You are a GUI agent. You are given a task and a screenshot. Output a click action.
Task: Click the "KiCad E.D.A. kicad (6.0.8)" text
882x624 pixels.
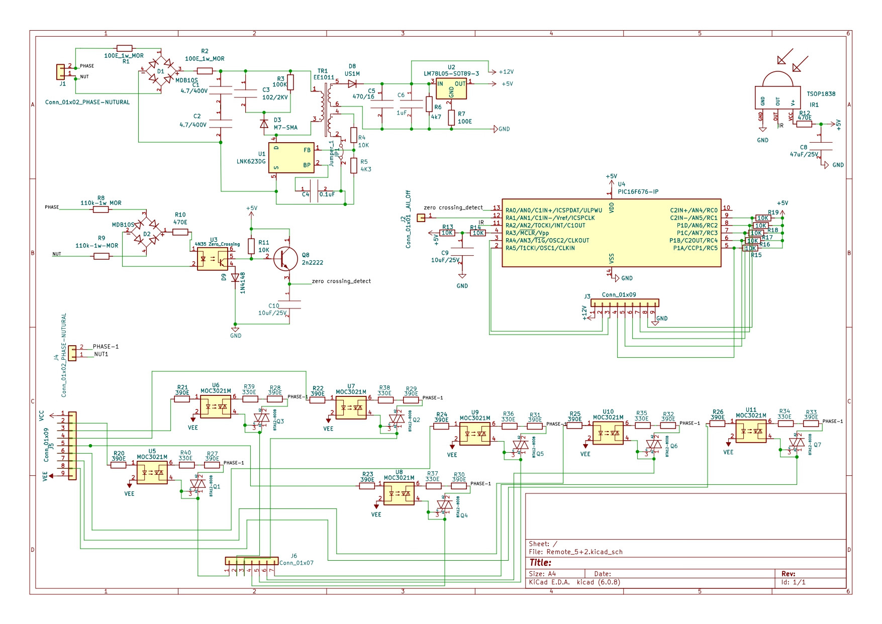coord(574,582)
